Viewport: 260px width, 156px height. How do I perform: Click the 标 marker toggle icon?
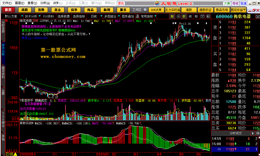pyautogui.click(x=172, y=16)
